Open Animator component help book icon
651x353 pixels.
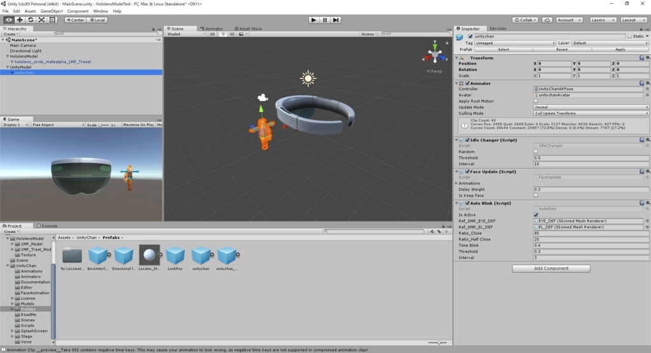click(642, 83)
